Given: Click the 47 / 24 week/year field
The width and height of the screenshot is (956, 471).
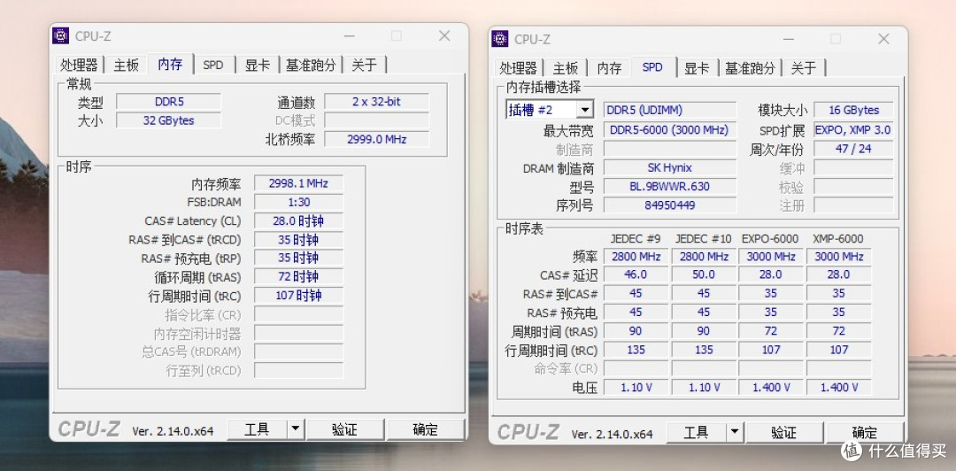Looking at the screenshot, I should pyautogui.click(x=853, y=149).
